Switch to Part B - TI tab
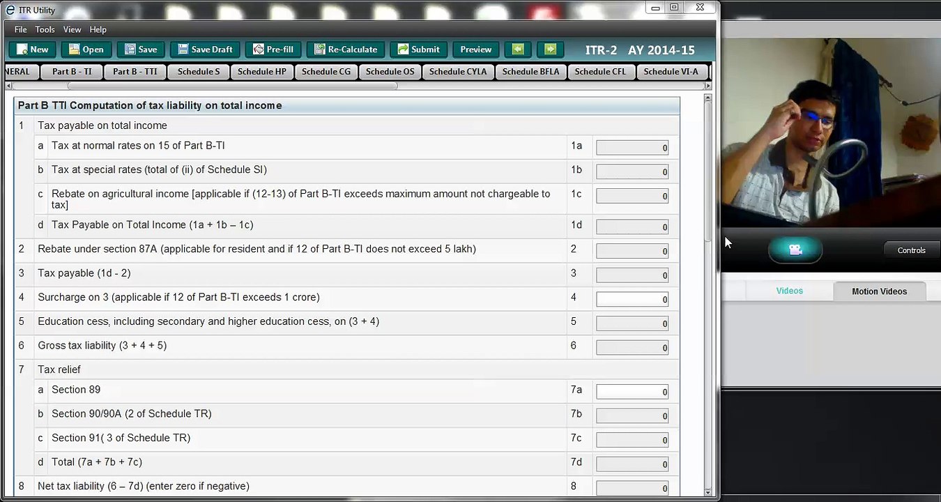 click(72, 72)
